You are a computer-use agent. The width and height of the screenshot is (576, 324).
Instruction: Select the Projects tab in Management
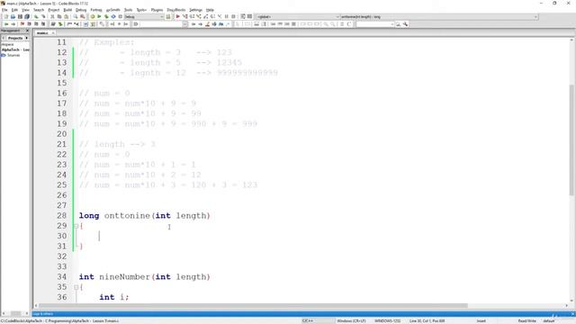pos(15,38)
